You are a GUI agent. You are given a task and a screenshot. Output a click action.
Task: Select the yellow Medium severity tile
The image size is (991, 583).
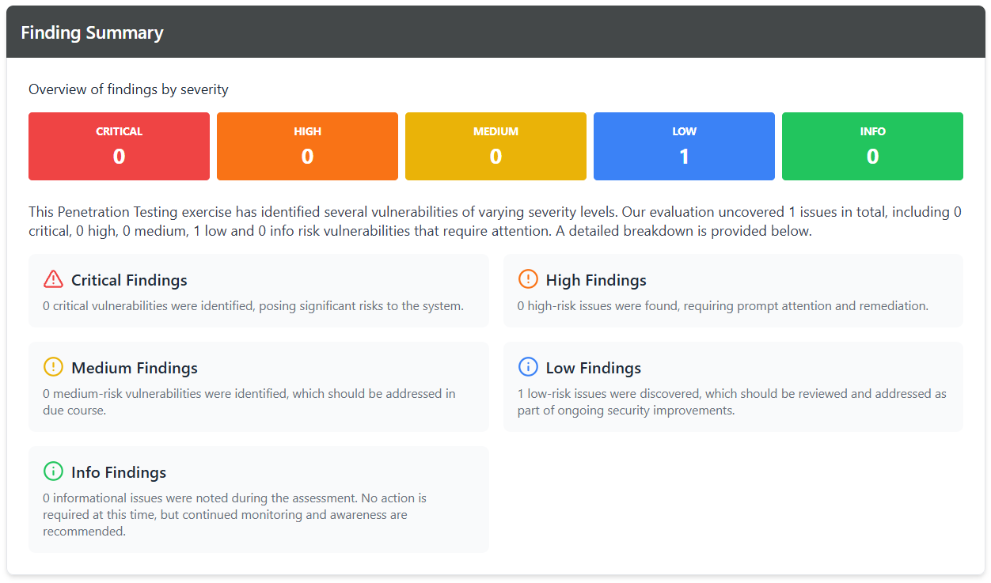coord(495,146)
